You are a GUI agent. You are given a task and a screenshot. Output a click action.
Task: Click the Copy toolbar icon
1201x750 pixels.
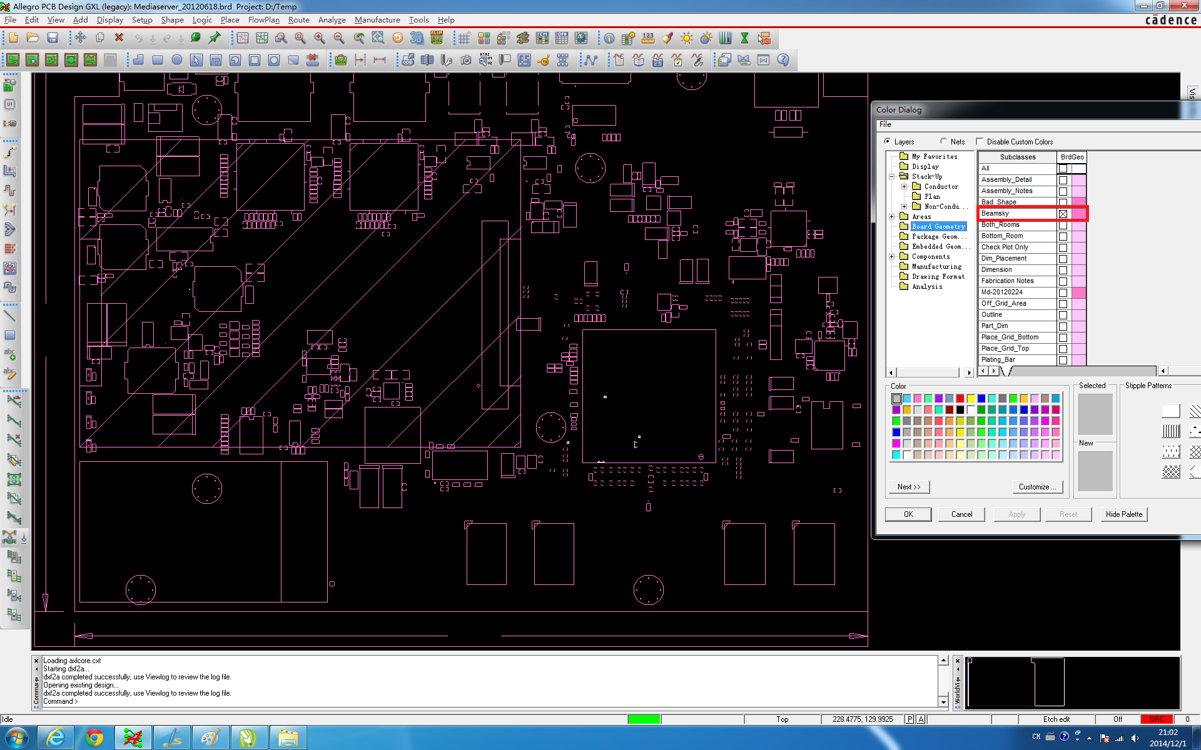(x=99, y=38)
